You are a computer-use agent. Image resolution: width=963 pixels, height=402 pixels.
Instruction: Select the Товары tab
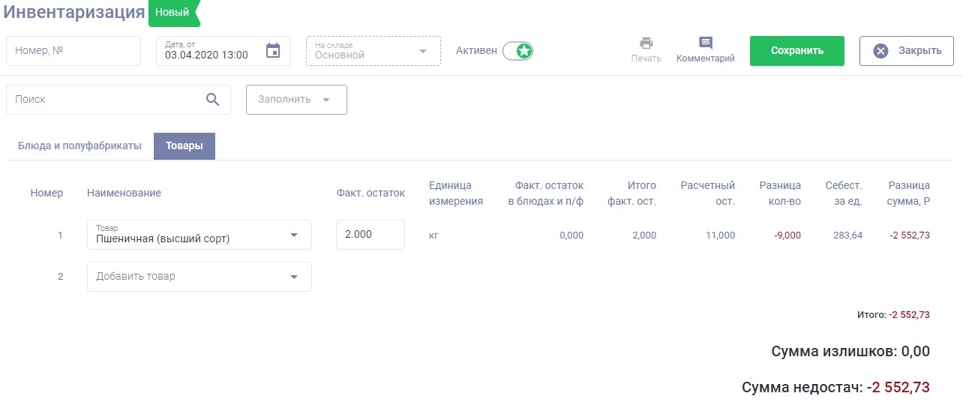[184, 146]
